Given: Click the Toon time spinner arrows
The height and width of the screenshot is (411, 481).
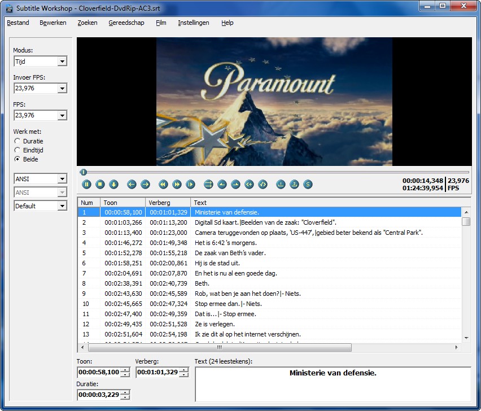Looking at the screenshot, I should click(125, 373).
